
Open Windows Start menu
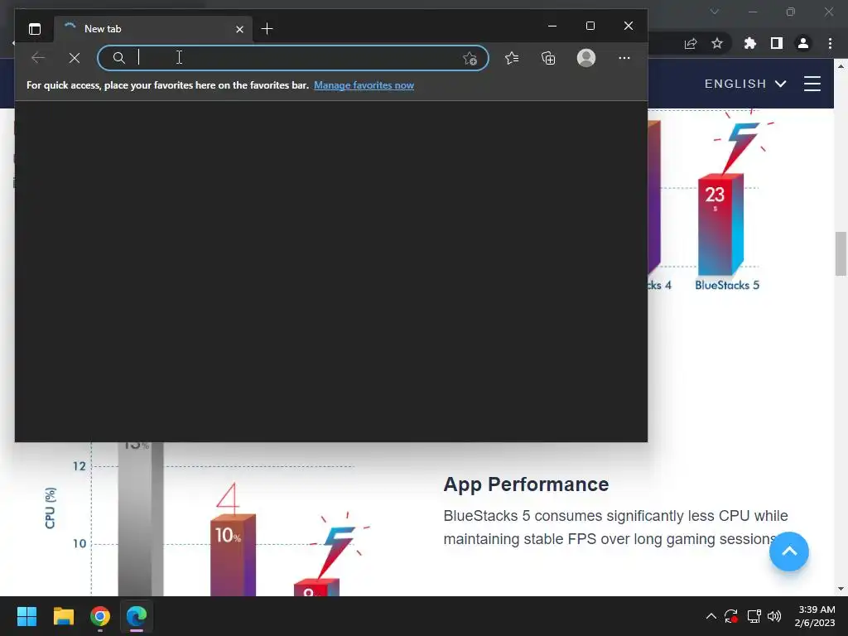click(26, 616)
